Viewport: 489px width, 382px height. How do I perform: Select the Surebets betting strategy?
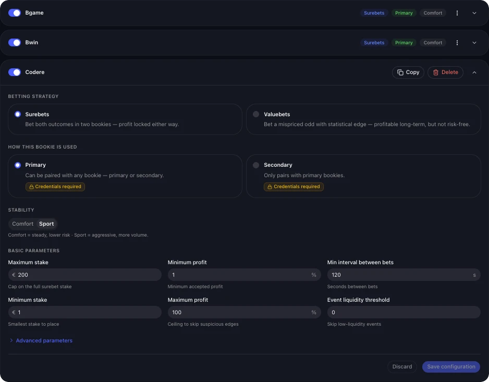(x=125, y=119)
